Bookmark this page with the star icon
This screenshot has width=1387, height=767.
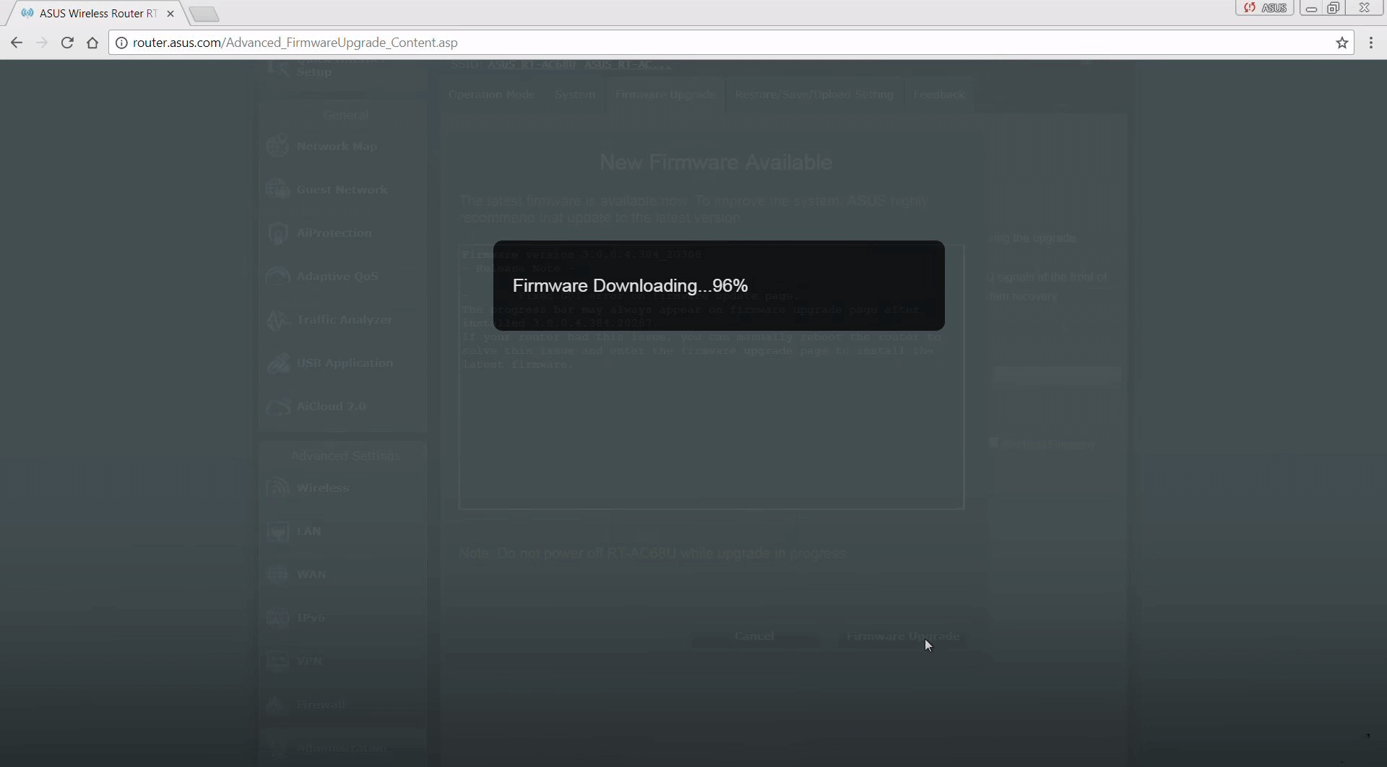[1341, 43]
